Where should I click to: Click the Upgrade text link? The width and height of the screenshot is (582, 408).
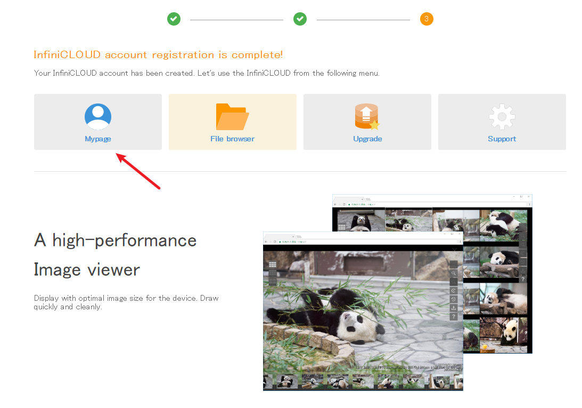[x=367, y=139]
